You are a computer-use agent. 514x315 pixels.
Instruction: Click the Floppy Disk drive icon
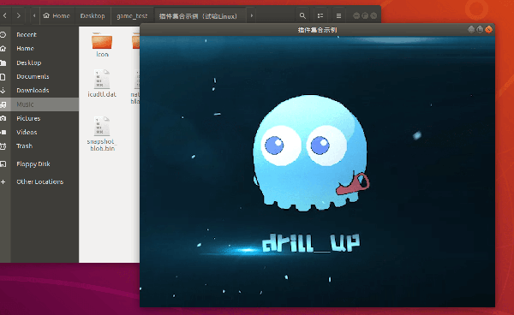coord(3,164)
